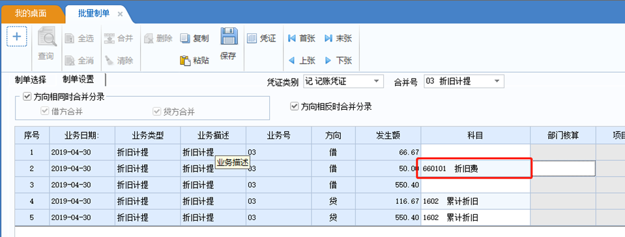The width and height of the screenshot is (625, 237).
Task: Toggle the 贷方合并 checkbox
Action: [156, 112]
